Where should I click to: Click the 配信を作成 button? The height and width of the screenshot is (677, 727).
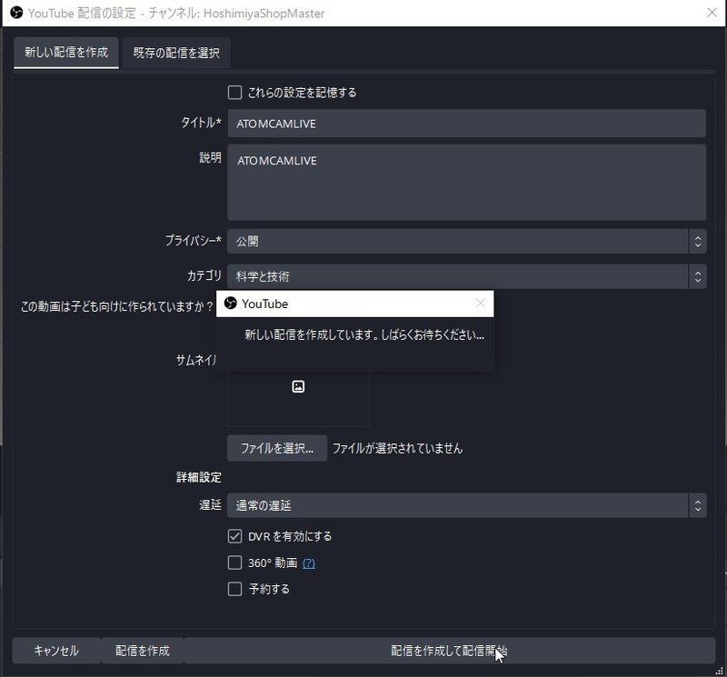[143, 651]
